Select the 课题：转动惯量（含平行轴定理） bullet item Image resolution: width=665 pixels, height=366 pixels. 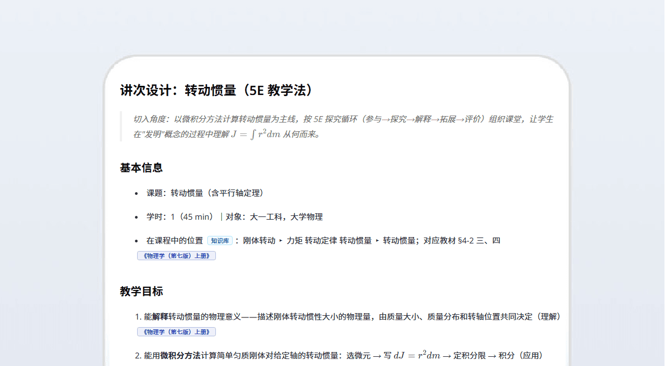tap(205, 193)
